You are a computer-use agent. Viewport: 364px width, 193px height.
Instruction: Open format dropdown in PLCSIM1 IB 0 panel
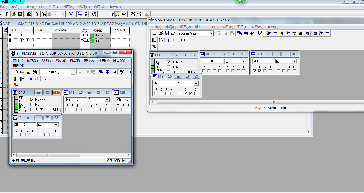(243, 61)
